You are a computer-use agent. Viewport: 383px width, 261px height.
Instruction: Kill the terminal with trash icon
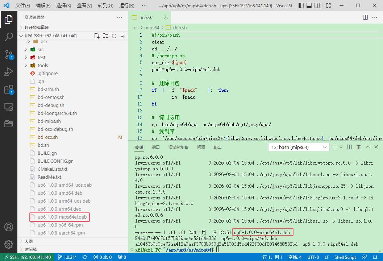point(358,147)
